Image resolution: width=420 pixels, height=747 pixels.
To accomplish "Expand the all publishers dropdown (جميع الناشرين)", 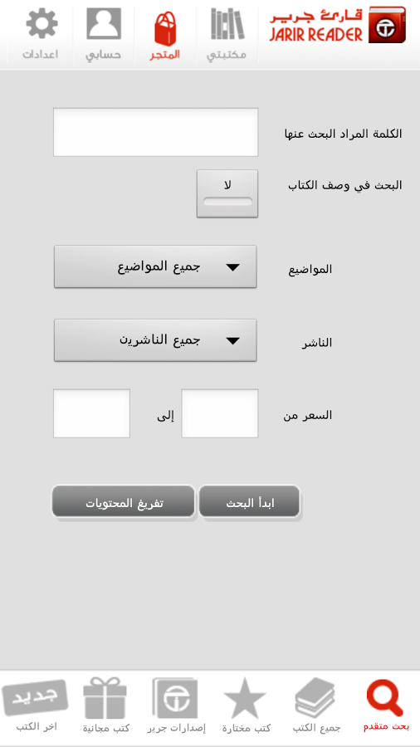I will 155,340.
